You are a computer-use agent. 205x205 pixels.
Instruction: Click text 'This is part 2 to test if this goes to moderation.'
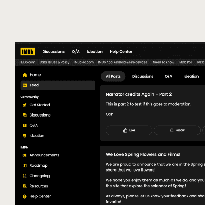coord(148,104)
